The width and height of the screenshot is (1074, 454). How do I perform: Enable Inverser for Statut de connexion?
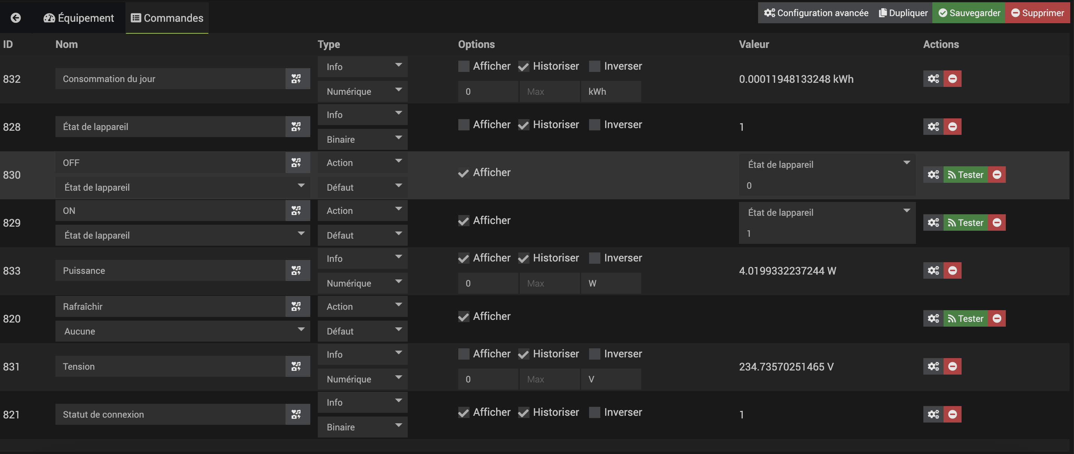coord(595,412)
